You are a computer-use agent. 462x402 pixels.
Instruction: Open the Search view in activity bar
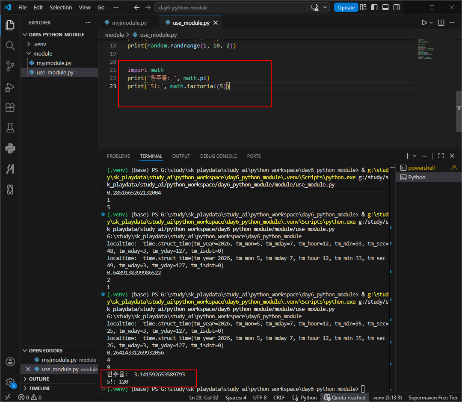10,46
